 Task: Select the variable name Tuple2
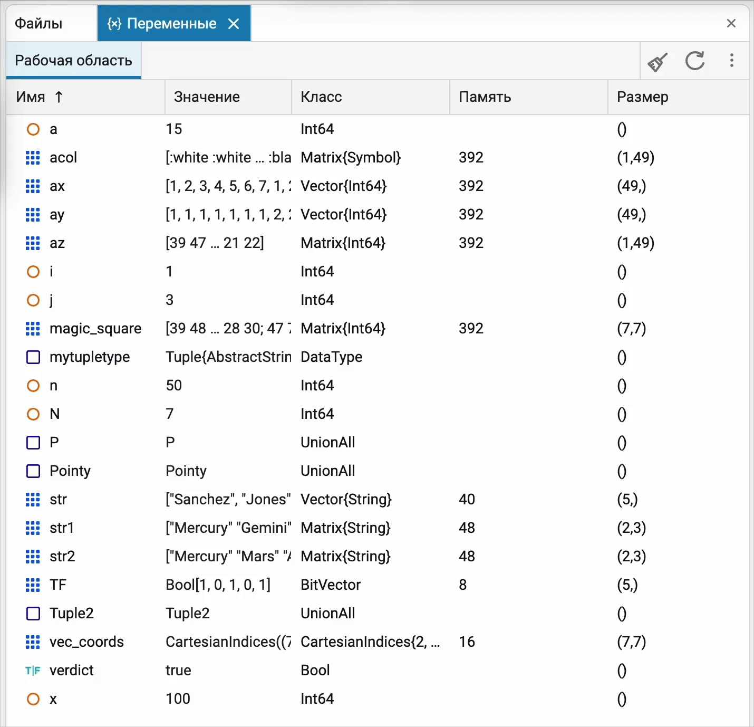72,614
